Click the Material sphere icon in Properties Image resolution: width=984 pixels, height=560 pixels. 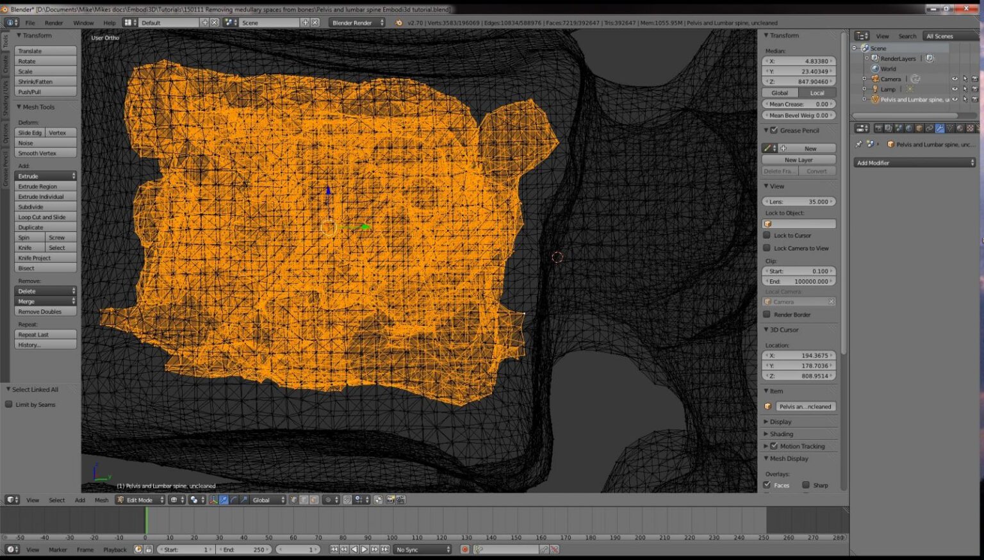pos(961,128)
